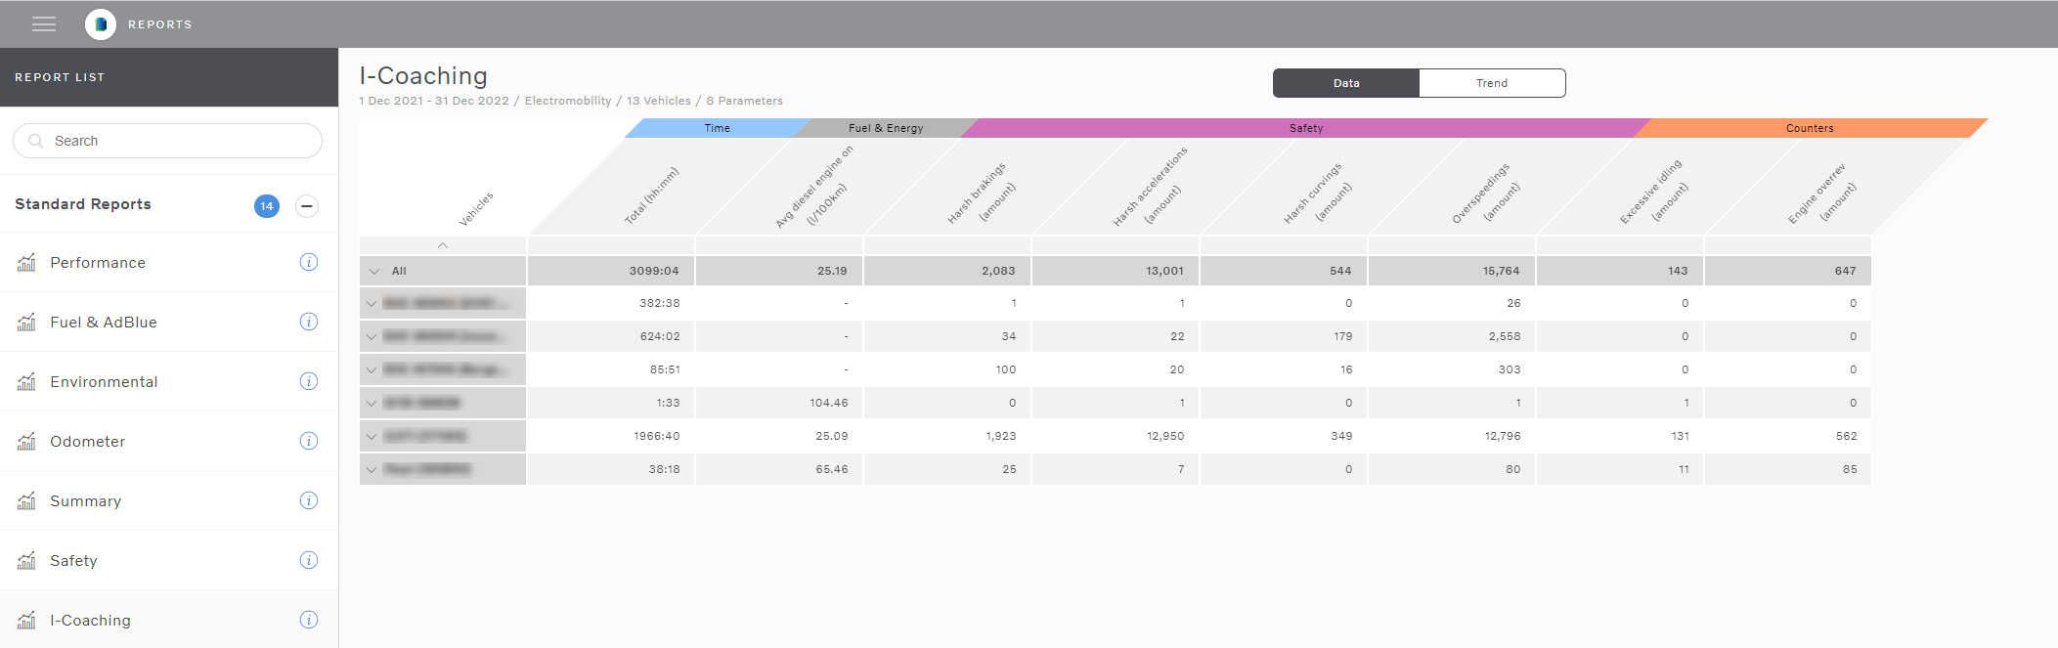2058x648 pixels.
Task: Click the REPORT LIST panel header
Action: pos(169,77)
